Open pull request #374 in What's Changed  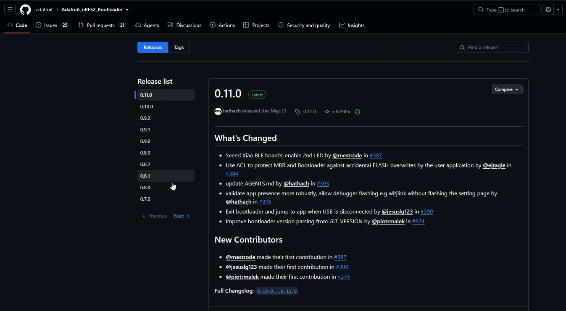click(418, 222)
